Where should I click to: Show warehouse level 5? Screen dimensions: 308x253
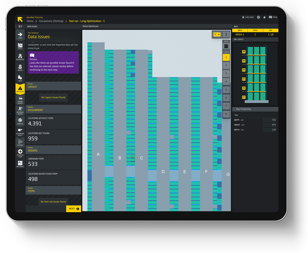point(226,89)
